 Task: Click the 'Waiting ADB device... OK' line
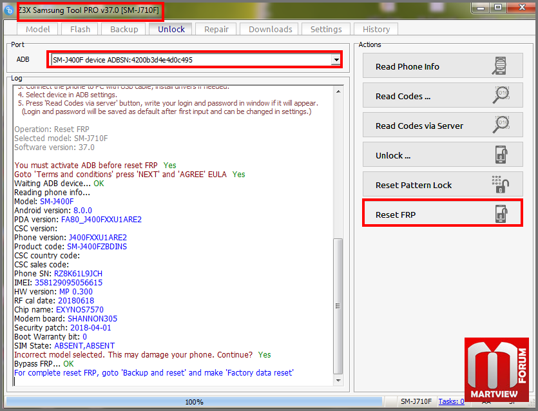(x=59, y=184)
